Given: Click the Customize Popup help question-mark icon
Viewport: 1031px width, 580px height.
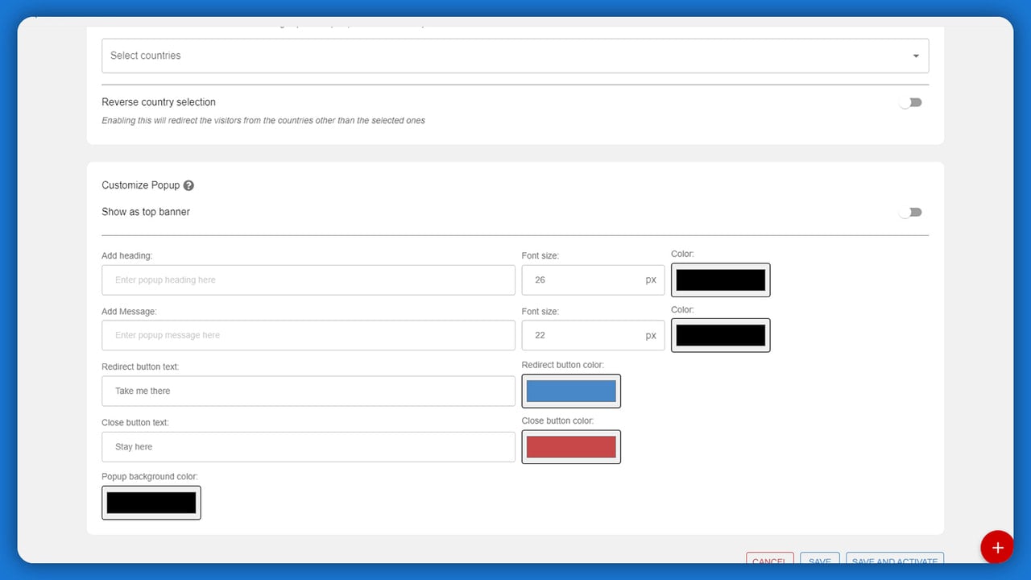Looking at the screenshot, I should click(x=188, y=185).
